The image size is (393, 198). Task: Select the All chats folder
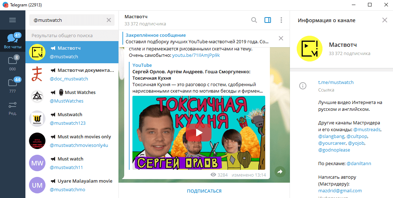pos(13,41)
